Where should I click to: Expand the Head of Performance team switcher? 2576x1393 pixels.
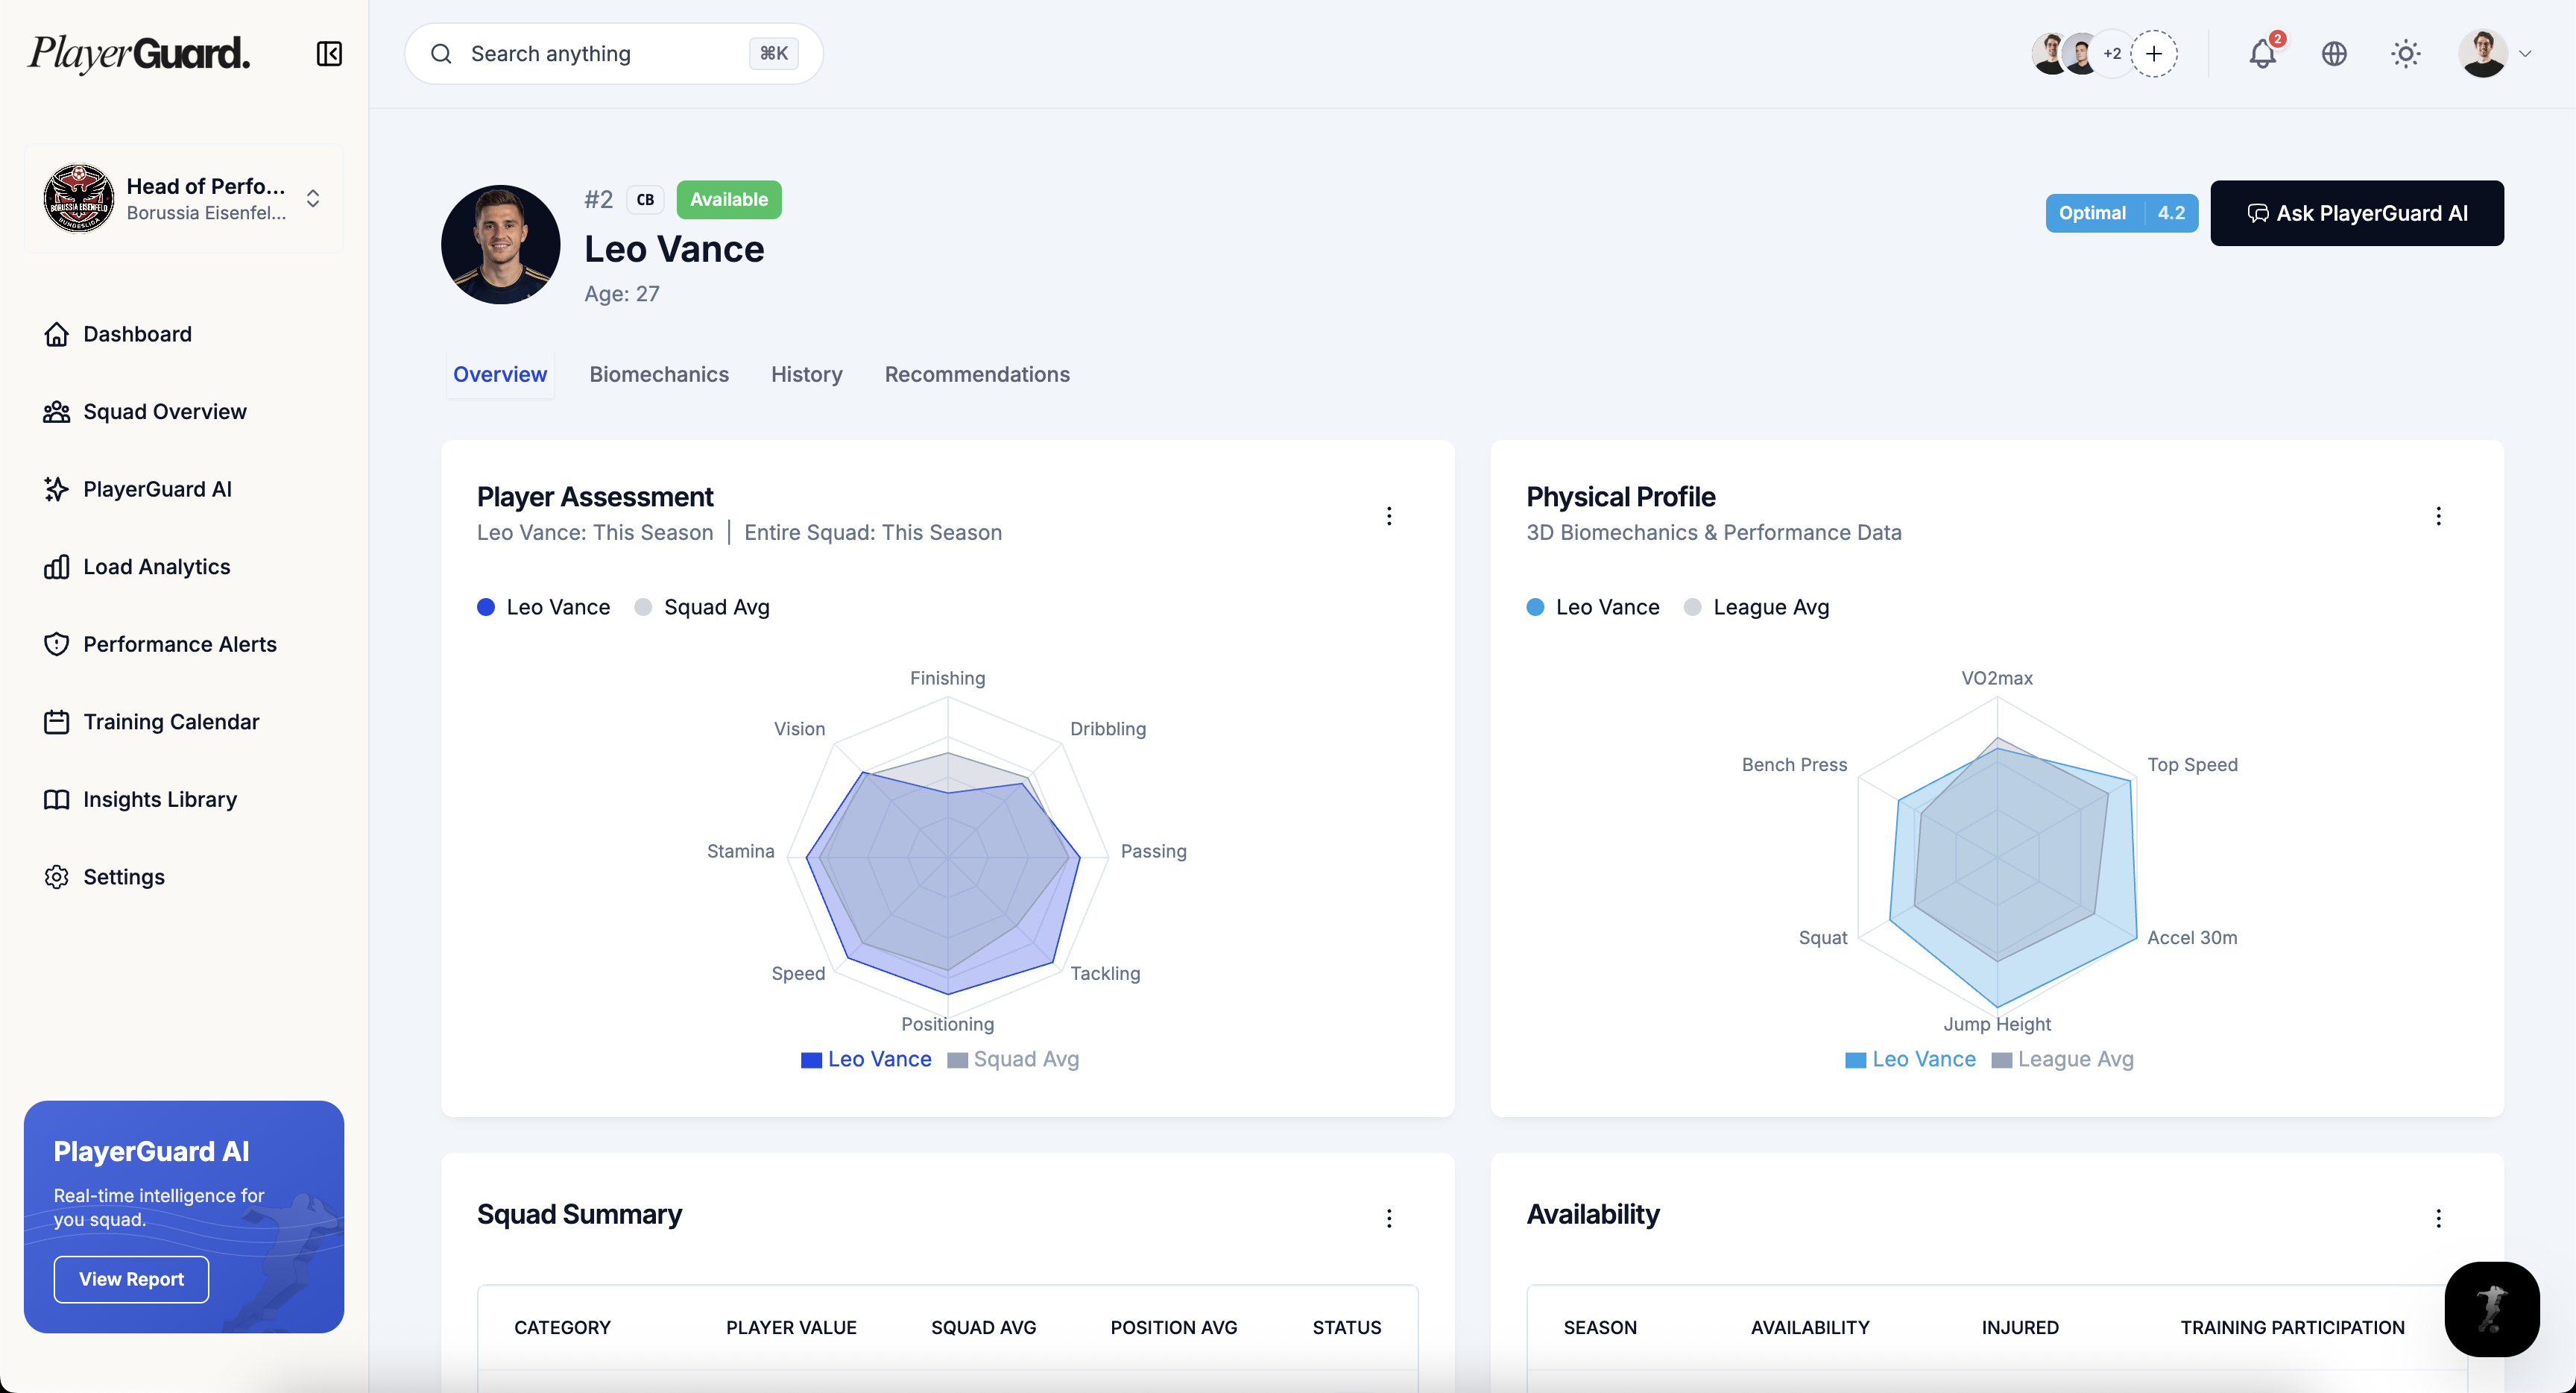(x=313, y=198)
